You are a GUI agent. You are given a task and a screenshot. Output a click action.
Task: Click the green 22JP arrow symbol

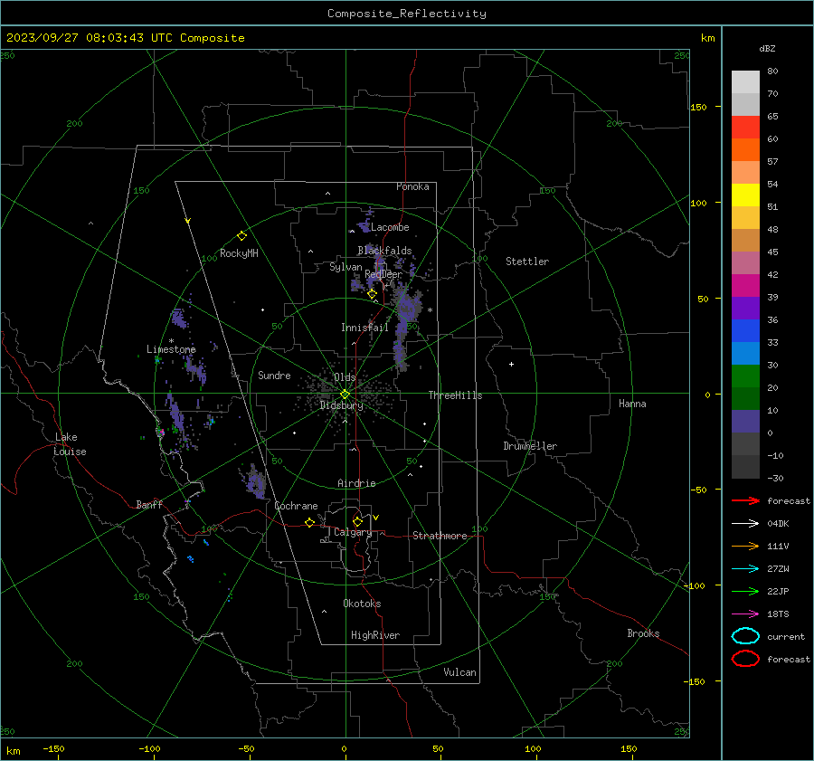click(x=745, y=591)
